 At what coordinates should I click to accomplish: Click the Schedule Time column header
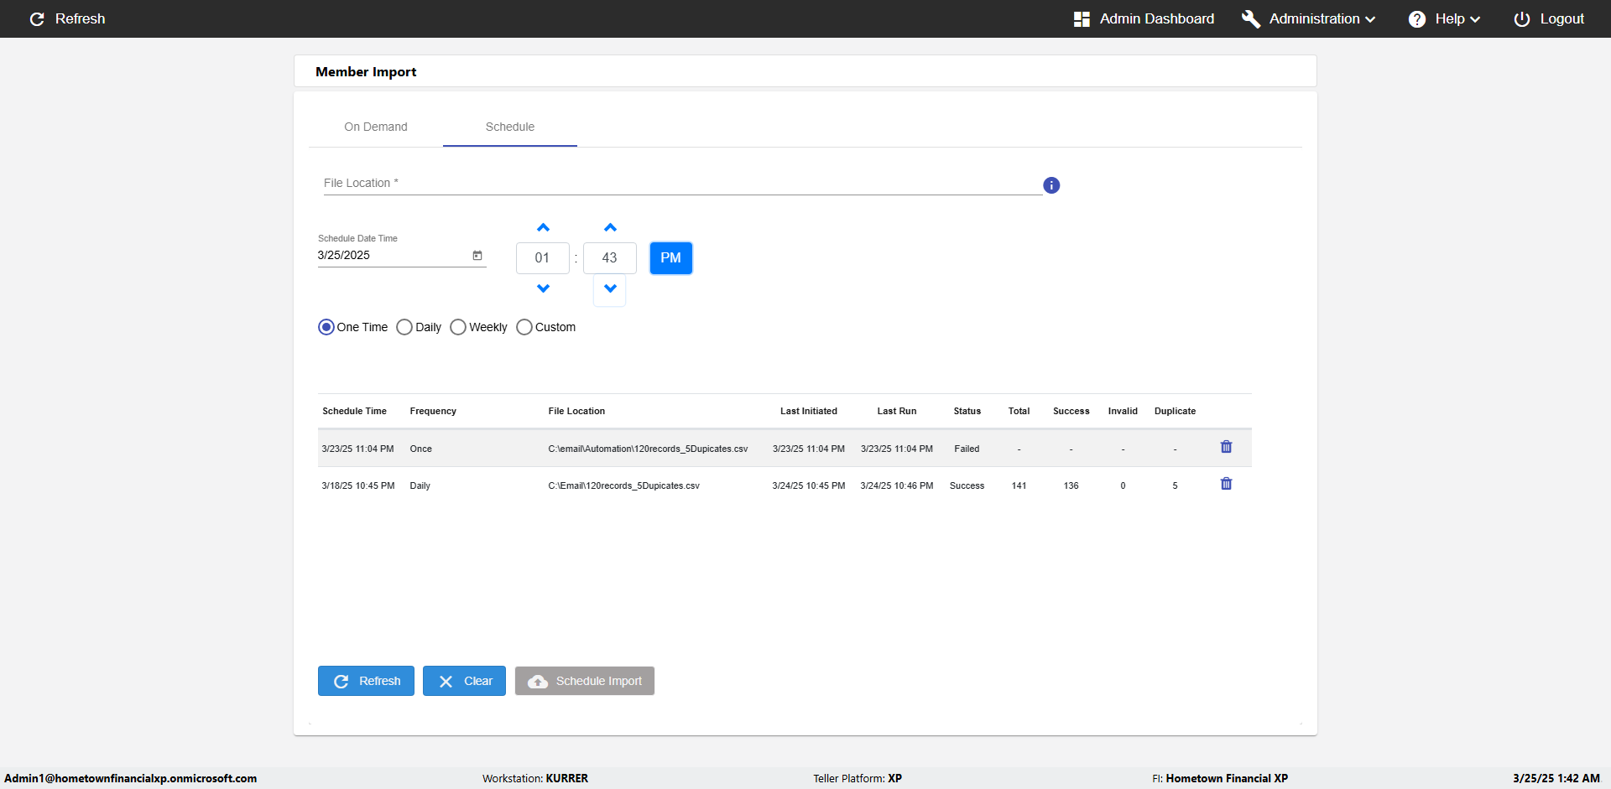point(354,411)
